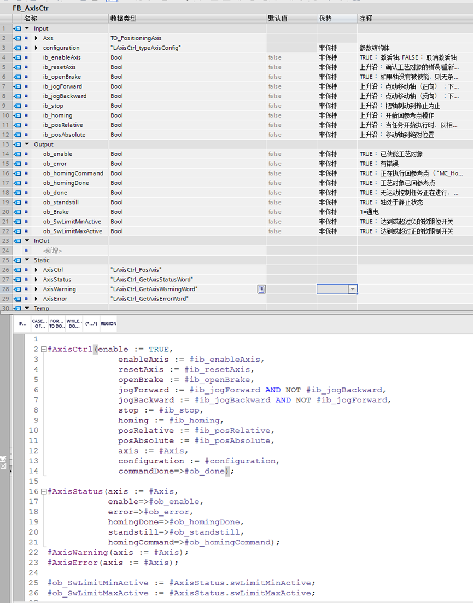Select row icon for ob_Brake
The height and width of the screenshot is (603, 473).
coord(17,212)
